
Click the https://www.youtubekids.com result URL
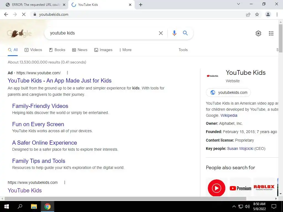[33, 182]
